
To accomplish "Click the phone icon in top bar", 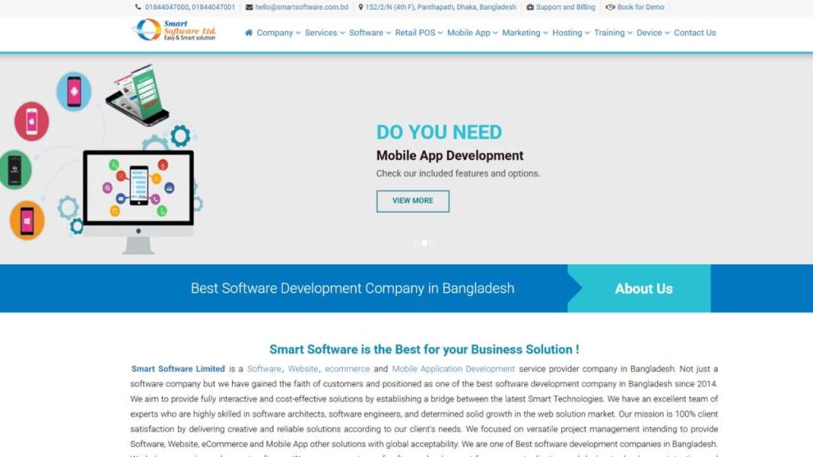I will pyautogui.click(x=138, y=7).
